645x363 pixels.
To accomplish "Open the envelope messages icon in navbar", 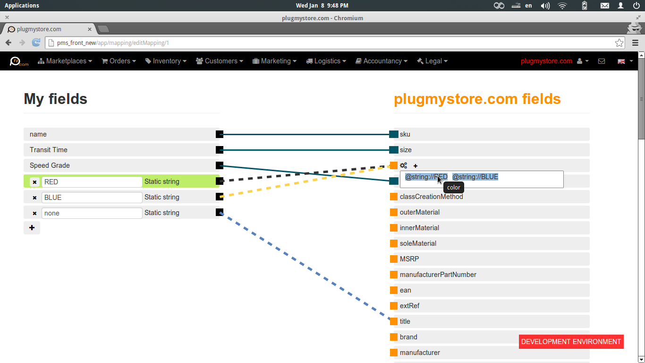I will pyautogui.click(x=602, y=61).
